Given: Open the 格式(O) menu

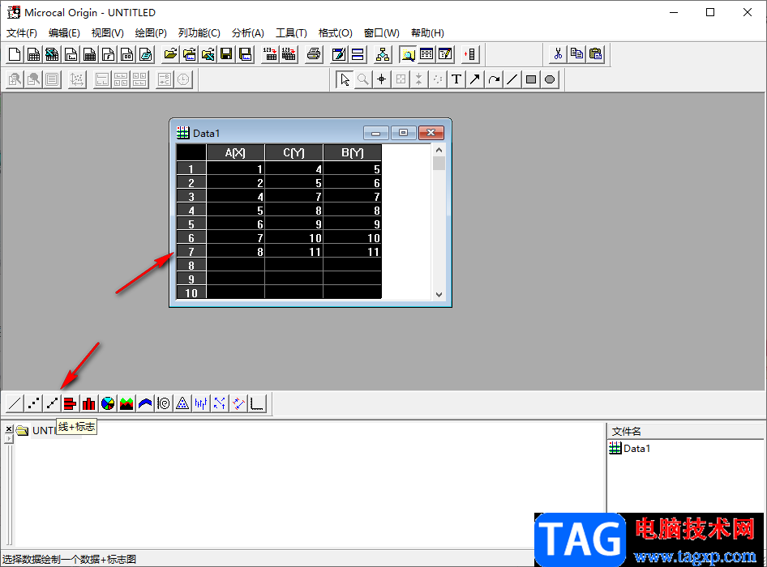Looking at the screenshot, I should pyautogui.click(x=335, y=32).
